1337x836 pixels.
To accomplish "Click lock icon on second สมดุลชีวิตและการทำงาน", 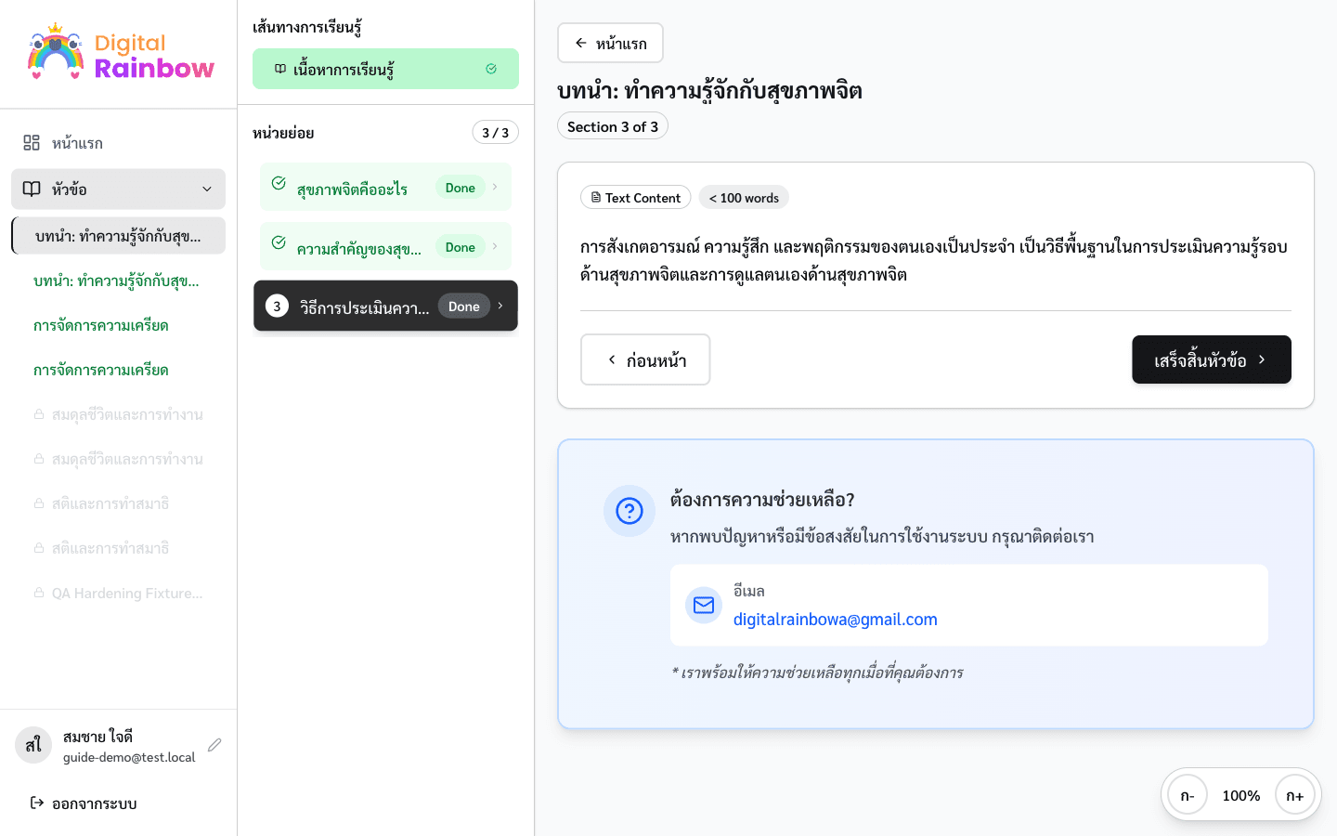I will [39, 459].
